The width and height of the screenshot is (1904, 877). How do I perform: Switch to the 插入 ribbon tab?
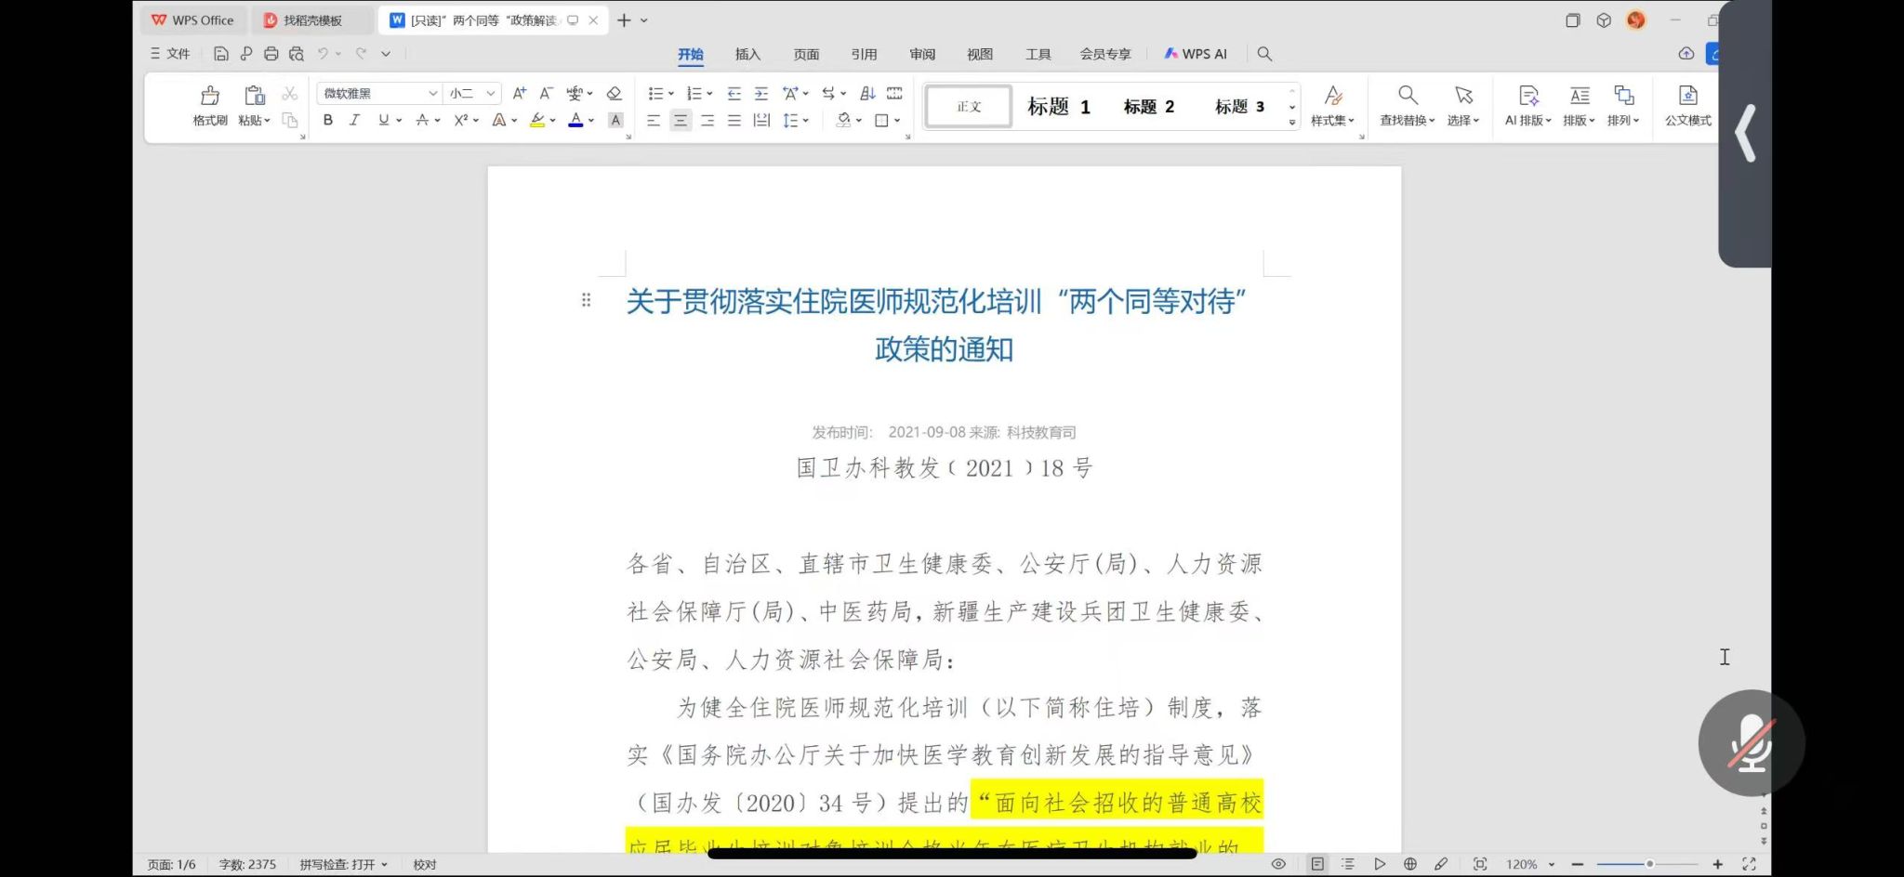pyautogui.click(x=747, y=55)
